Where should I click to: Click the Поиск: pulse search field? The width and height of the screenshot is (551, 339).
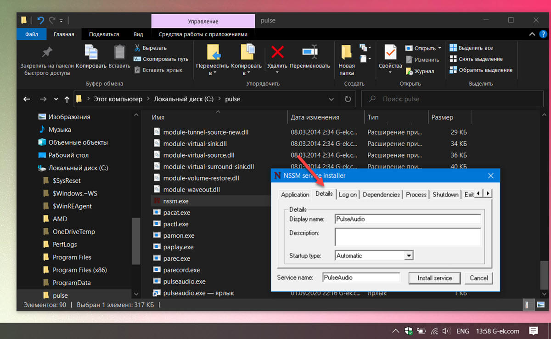pyautogui.click(x=452, y=99)
